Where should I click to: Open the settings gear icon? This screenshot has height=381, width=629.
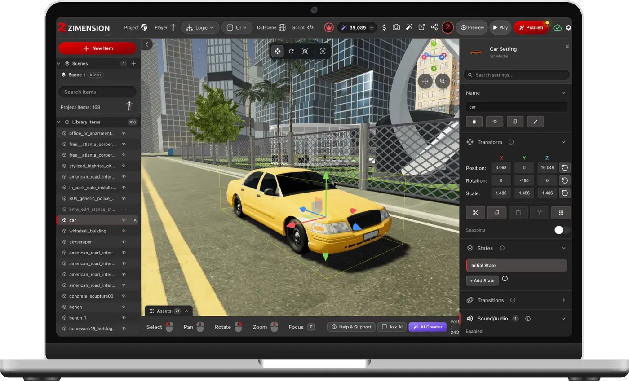tap(568, 27)
